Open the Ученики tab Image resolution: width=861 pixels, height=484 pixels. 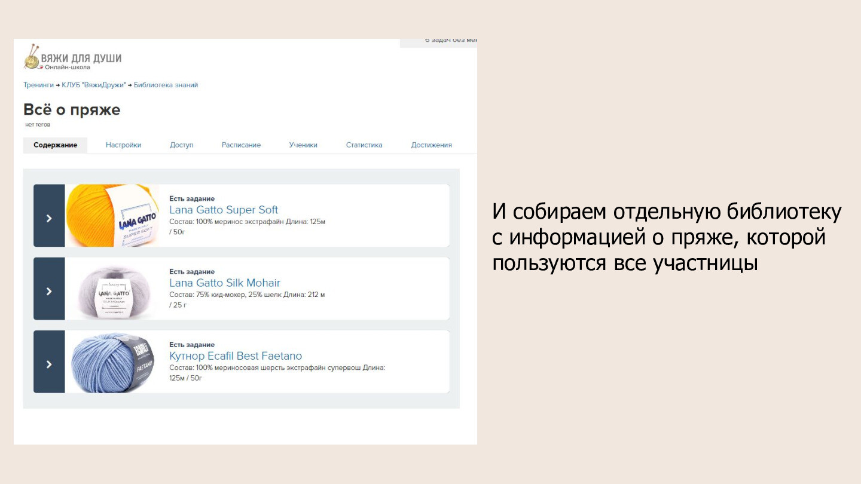click(x=303, y=145)
